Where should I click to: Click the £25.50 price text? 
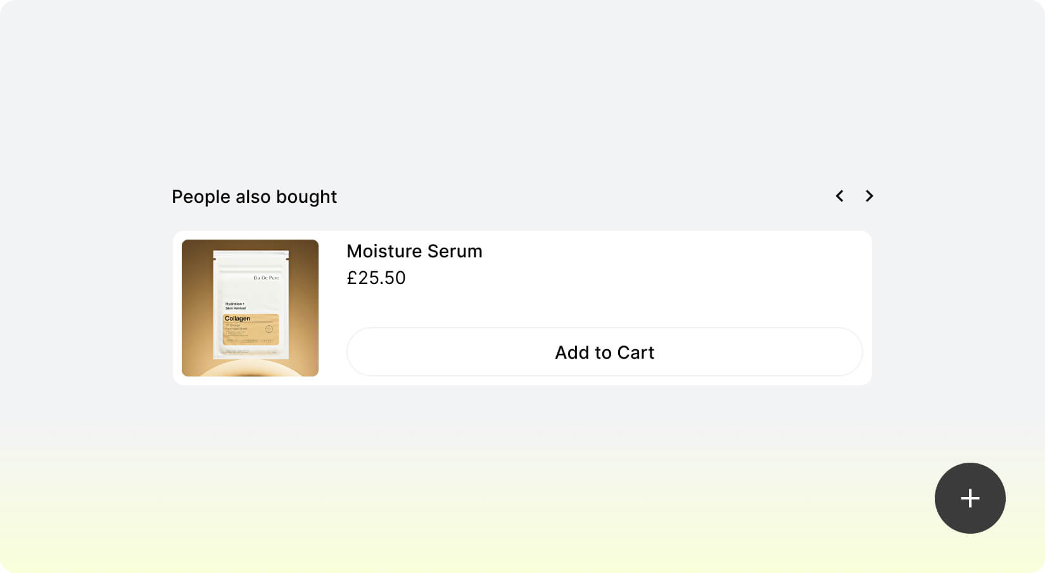(x=376, y=278)
